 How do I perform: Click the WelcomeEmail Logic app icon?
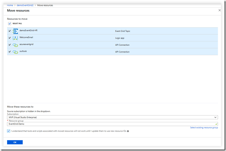15,38
